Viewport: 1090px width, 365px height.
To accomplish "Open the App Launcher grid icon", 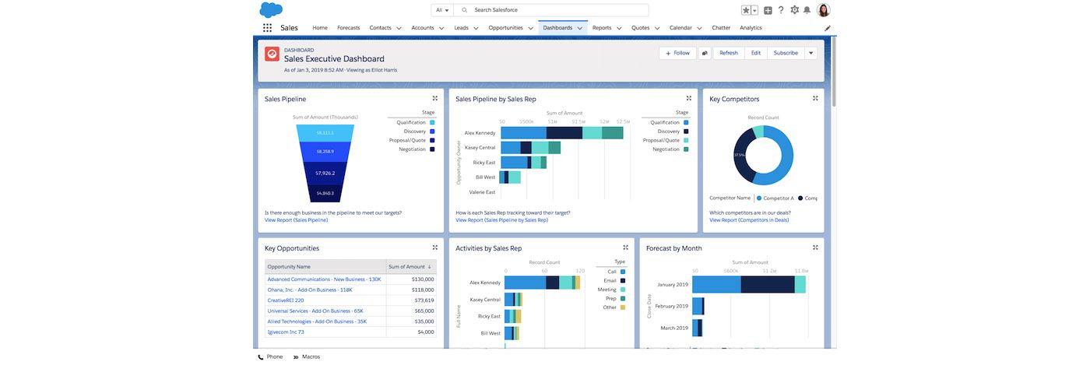I will pos(267,28).
